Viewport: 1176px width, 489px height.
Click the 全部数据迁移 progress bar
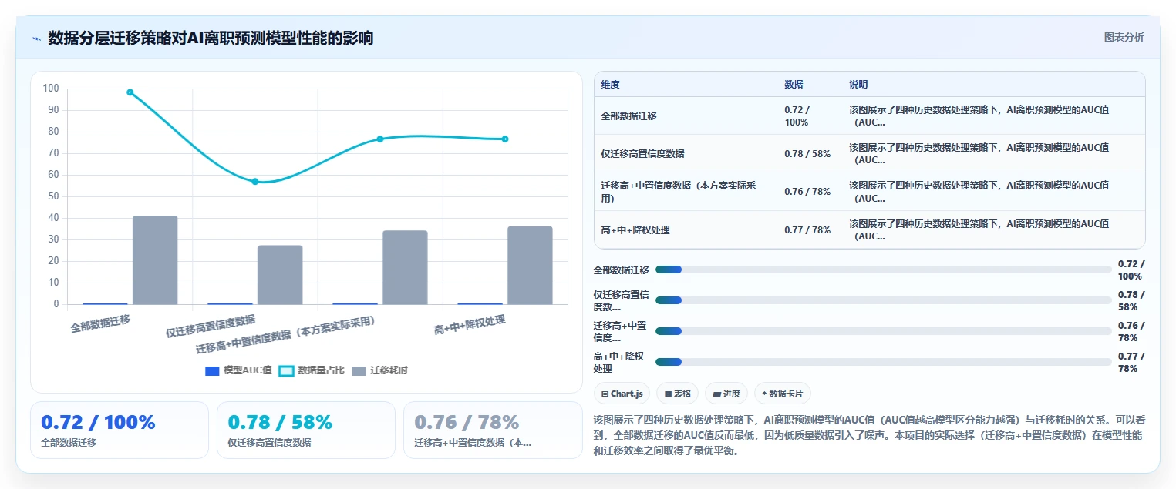pos(884,270)
